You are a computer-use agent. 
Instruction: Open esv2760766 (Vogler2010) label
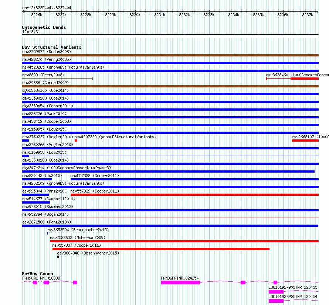[x=48, y=145]
